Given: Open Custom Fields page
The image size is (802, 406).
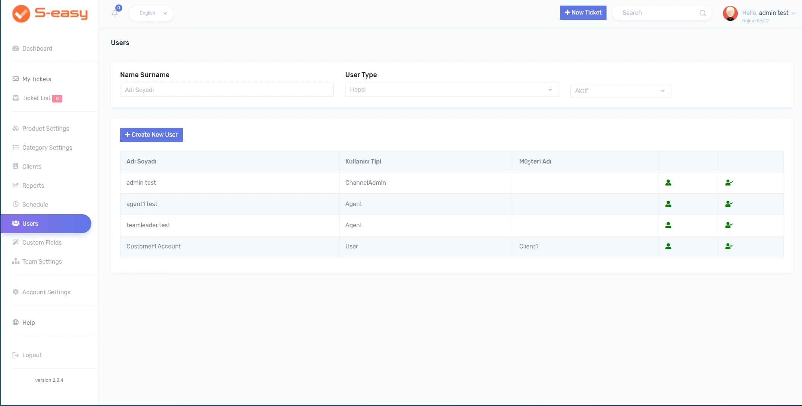Looking at the screenshot, I should (42, 242).
